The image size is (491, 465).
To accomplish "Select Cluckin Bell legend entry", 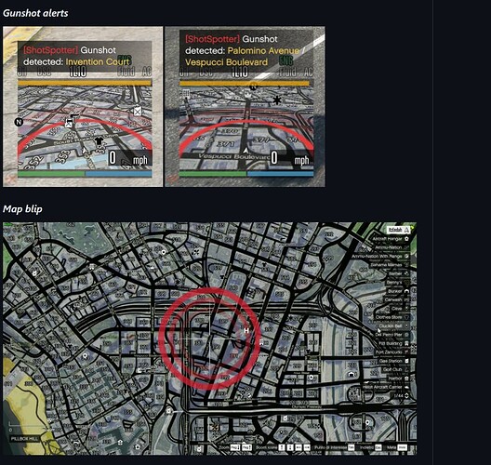I will click(x=392, y=326).
